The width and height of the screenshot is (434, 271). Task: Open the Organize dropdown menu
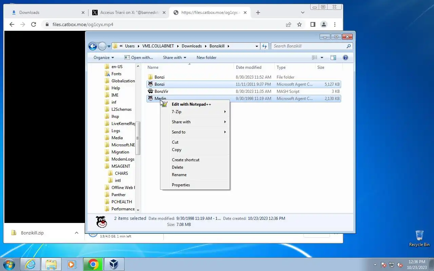pyautogui.click(x=104, y=58)
